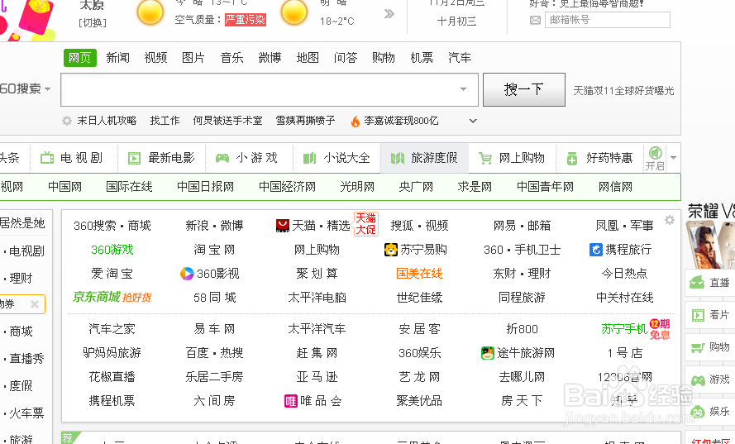This screenshot has width=735, height=444.
Task: Click the book icon beside 小说大全
Action: click(309, 158)
